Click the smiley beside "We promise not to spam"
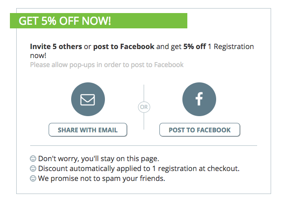 click(33, 178)
